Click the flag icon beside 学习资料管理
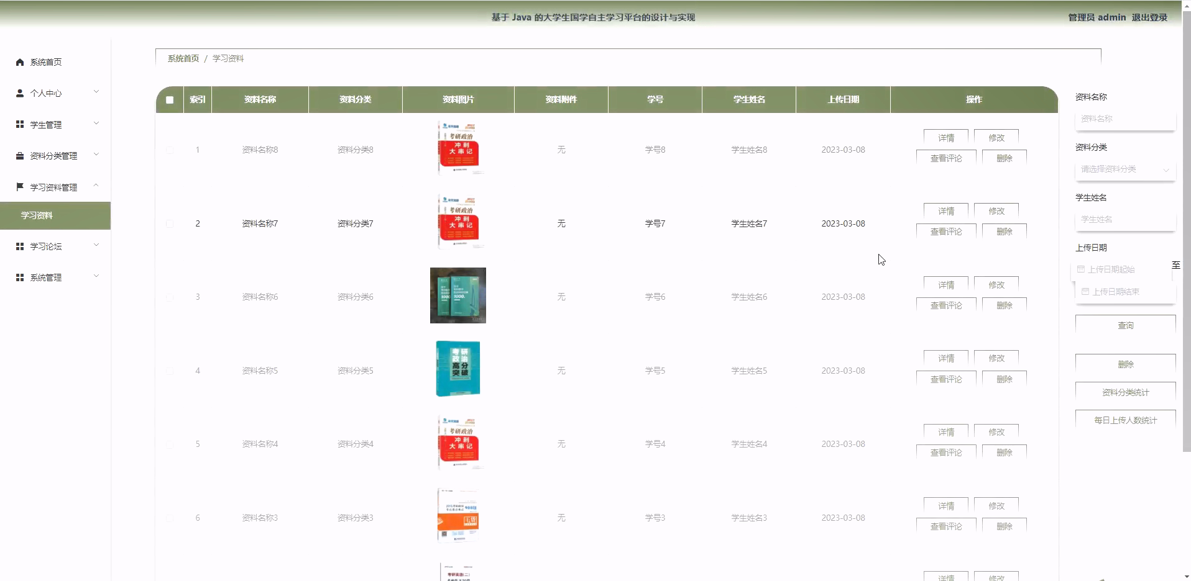 pos(20,187)
